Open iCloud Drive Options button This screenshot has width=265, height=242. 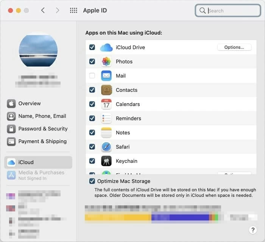(x=234, y=47)
